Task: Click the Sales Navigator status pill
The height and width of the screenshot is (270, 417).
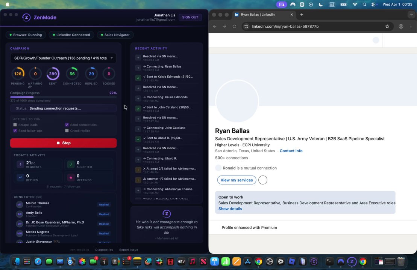Action: pyautogui.click(x=115, y=35)
